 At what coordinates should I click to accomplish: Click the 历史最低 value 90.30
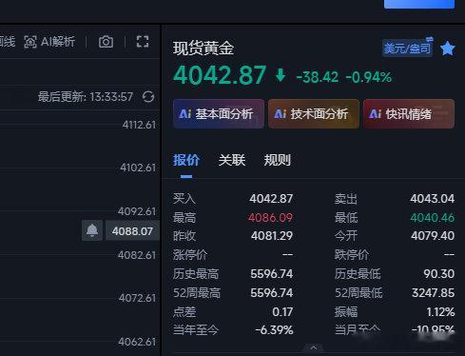coord(438,273)
